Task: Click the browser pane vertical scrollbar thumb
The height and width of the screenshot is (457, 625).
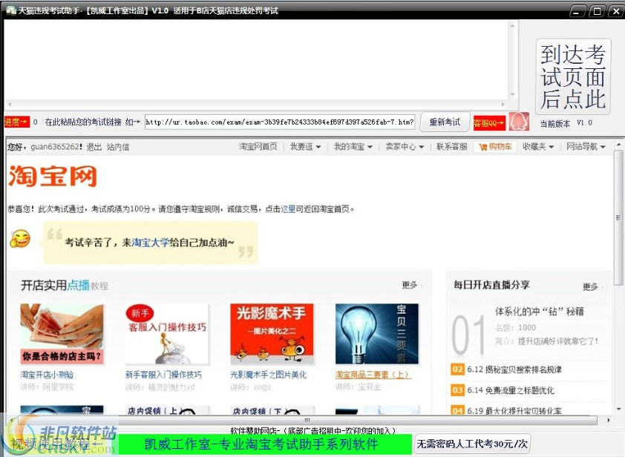Action: tap(618, 217)
